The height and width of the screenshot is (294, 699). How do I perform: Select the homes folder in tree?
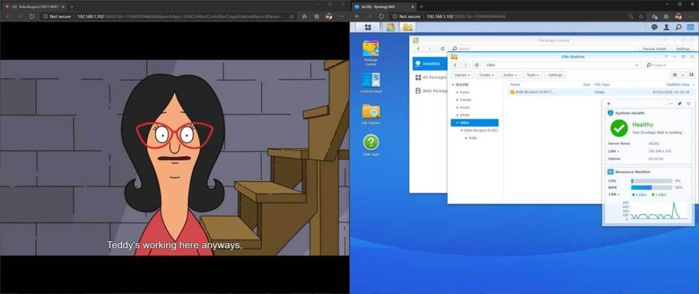tap(465, 100)
